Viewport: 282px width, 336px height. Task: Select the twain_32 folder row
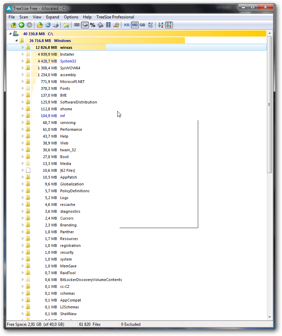[x=137, y=150]
